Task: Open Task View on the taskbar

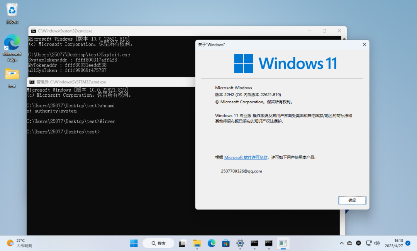Action: tap(182, 243)
